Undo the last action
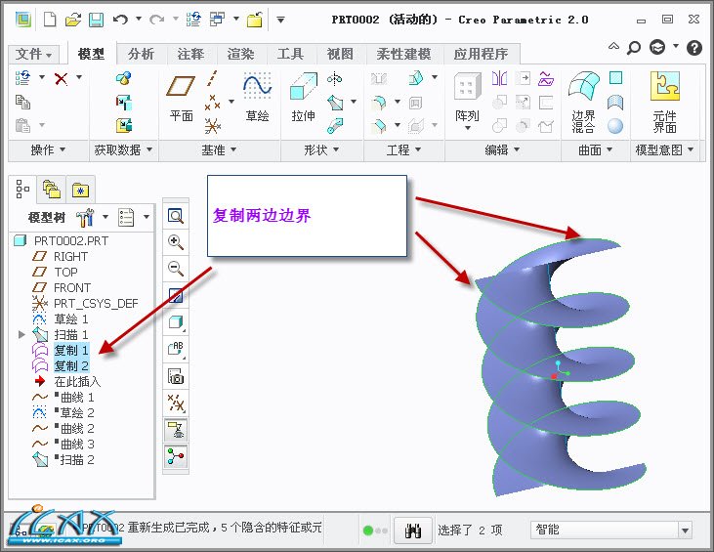 pyautogui.click(x=120, y=20)
